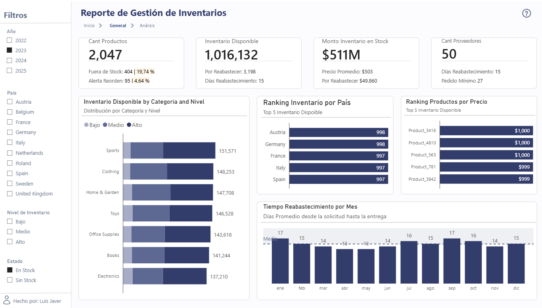Viewport: 542px width, 308px height.
Task: Click the chevron arrow between General and Análisis
Action: 132,26
